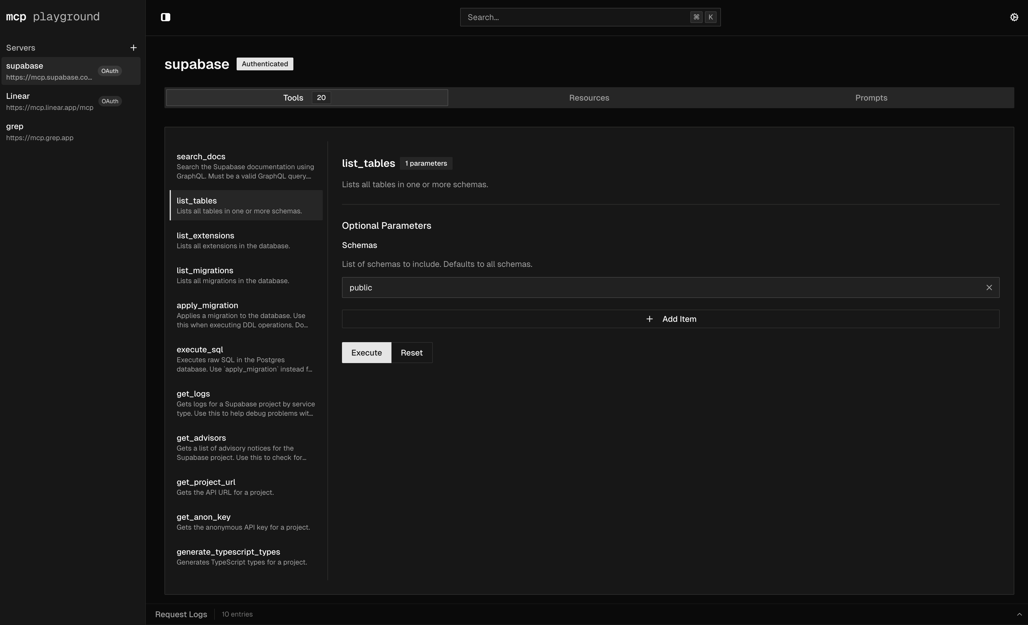Click the Execute button

(366, 353)
